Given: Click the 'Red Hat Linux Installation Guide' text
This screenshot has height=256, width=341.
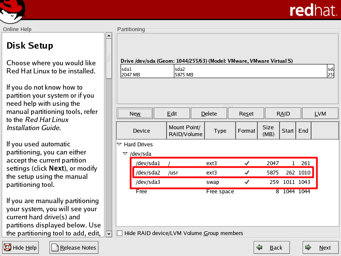Looking at the screenshot, I should [x=38, y=124].
